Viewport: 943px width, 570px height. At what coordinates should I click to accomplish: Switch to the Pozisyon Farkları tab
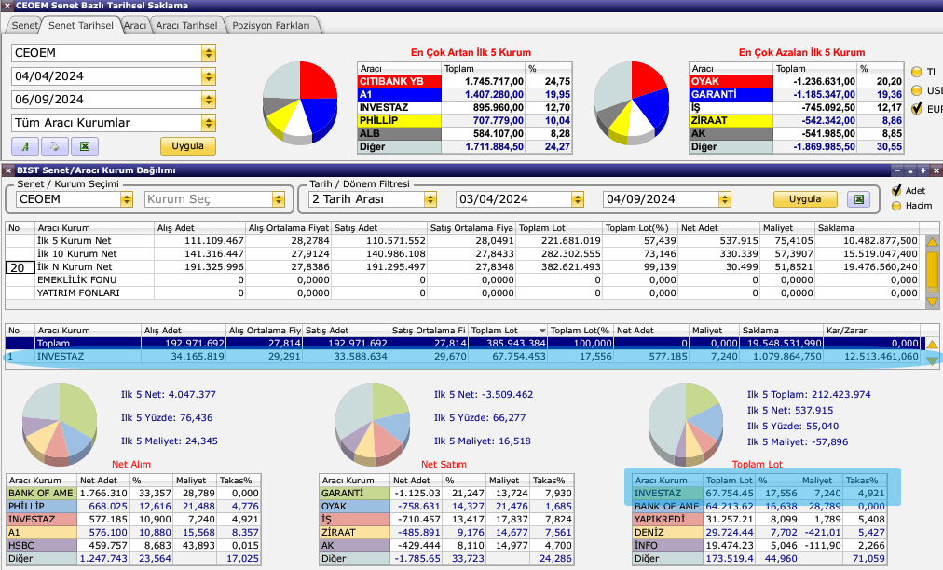271,25
